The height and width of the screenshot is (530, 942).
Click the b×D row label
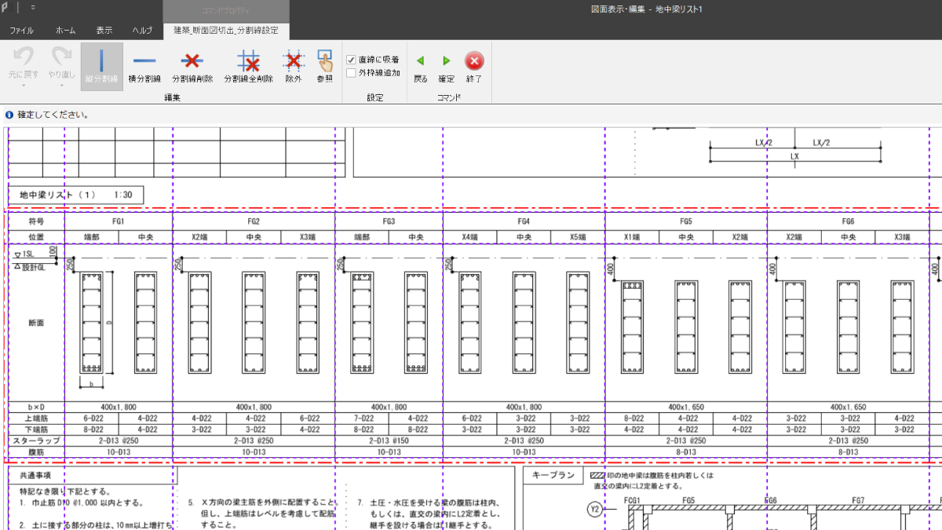pyautogui.click(x=36, y=408)
